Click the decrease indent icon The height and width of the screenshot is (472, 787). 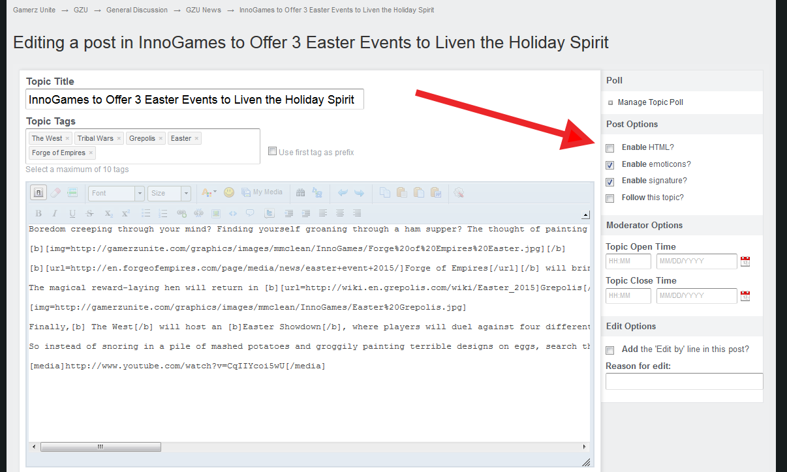(288, 213)
